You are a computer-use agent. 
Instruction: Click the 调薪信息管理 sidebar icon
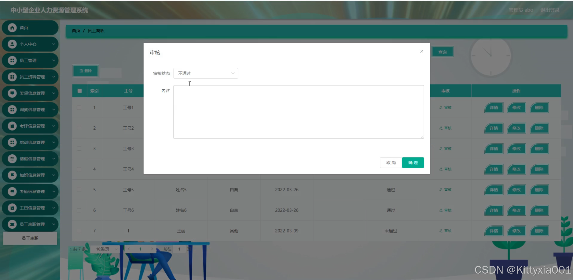click(12, 109)
